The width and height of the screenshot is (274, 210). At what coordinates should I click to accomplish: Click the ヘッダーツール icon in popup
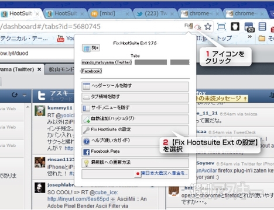click(86, 86)
